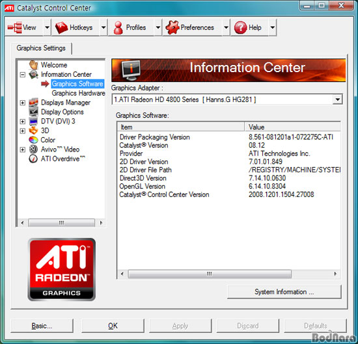The width and height of the screenshot is (358, 344).
Task: Click the Welcome hand icon
Action: tap(34, 65)
